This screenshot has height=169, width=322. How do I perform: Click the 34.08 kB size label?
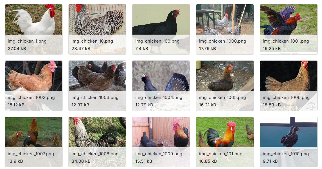point(81,161)
